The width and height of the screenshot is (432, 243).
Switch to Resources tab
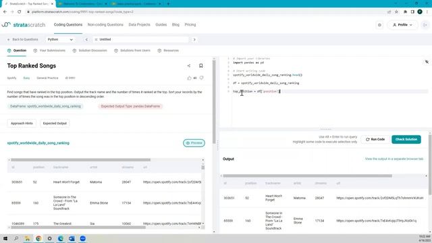[168, 51]
